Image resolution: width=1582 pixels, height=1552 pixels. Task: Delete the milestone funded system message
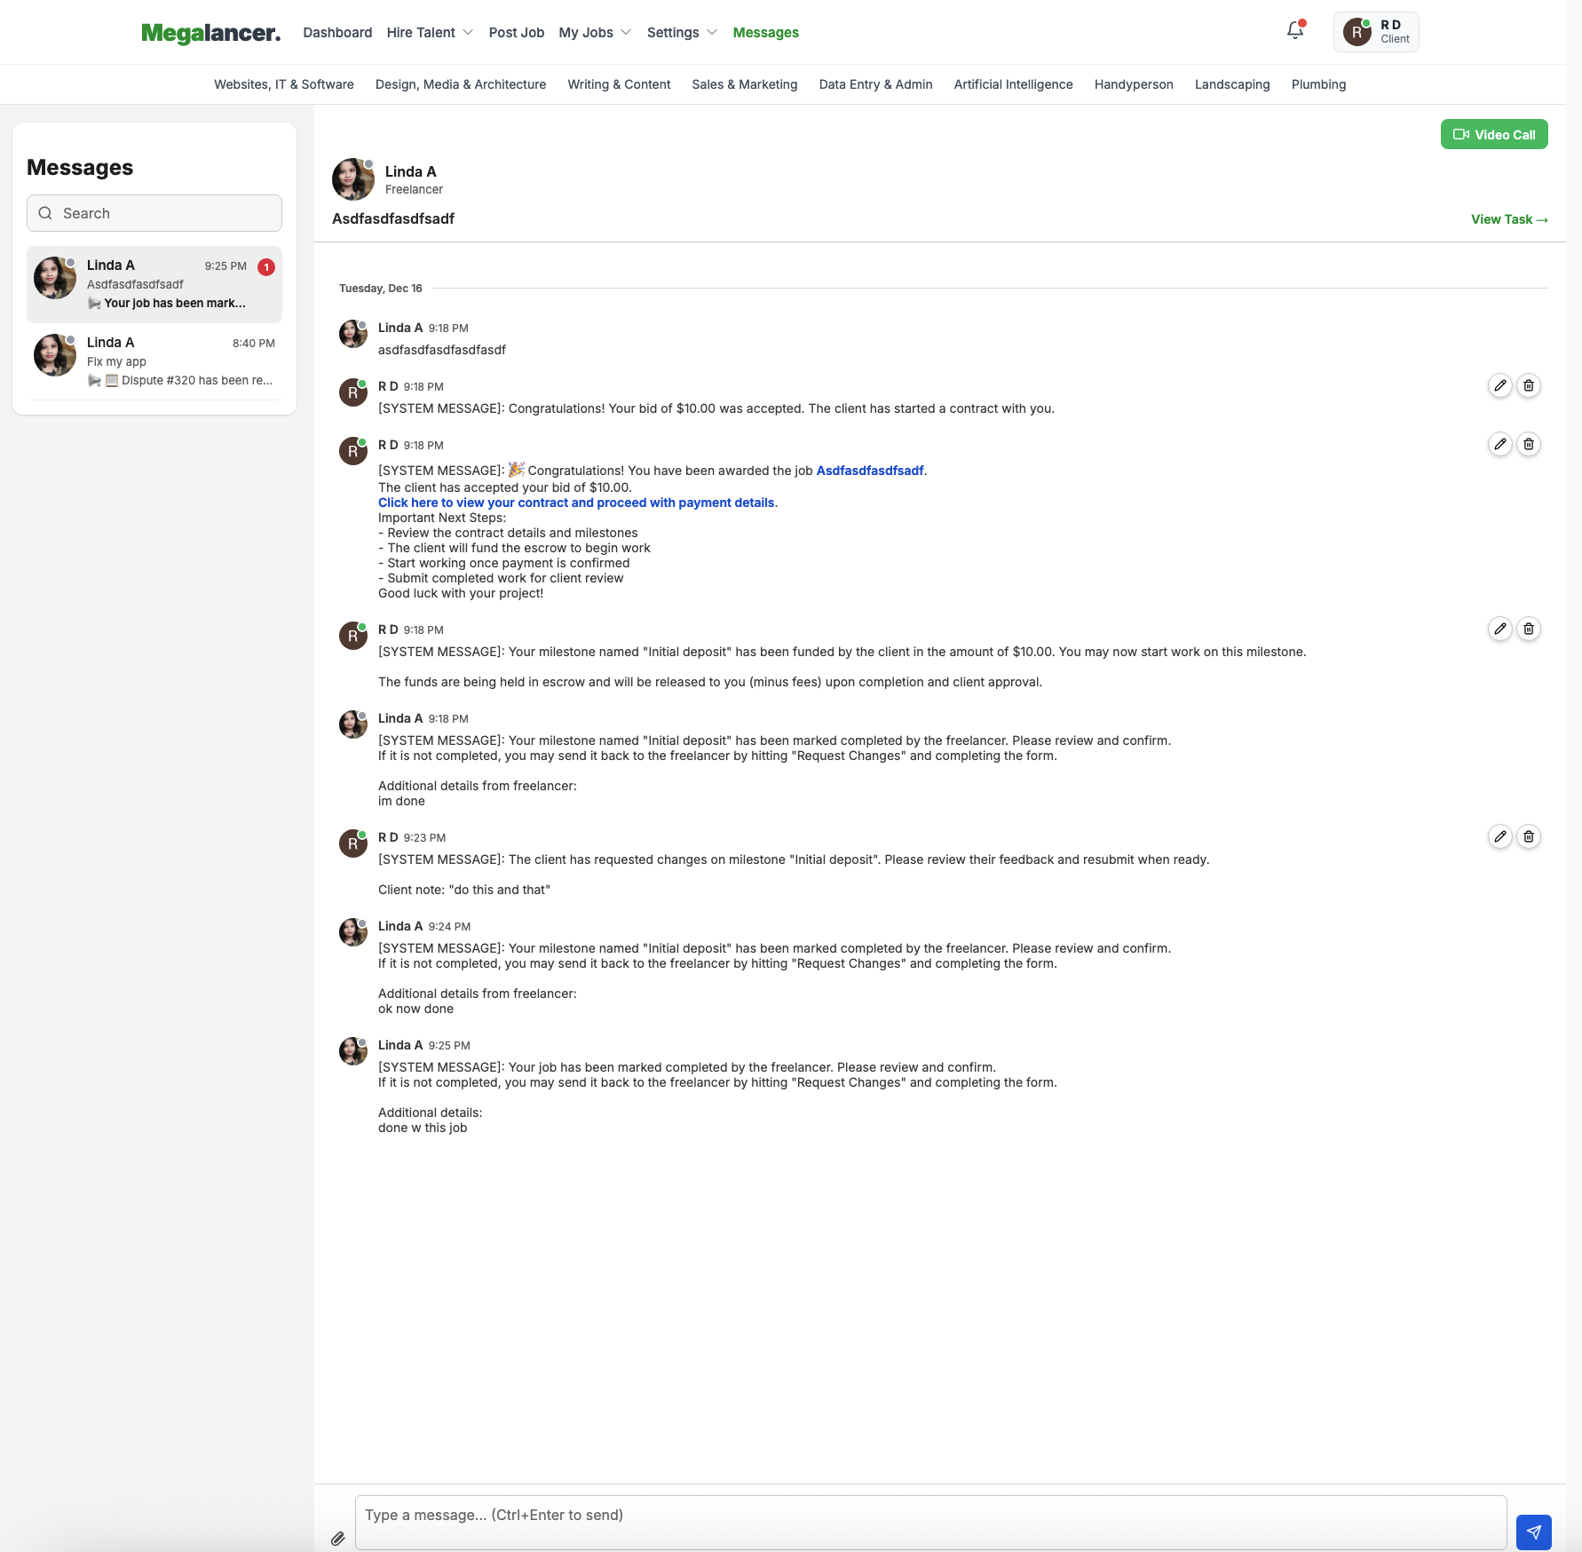(x=1528, y=629)
